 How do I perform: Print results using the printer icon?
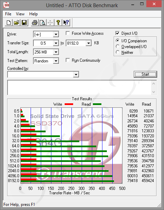(x=35, y=22)
